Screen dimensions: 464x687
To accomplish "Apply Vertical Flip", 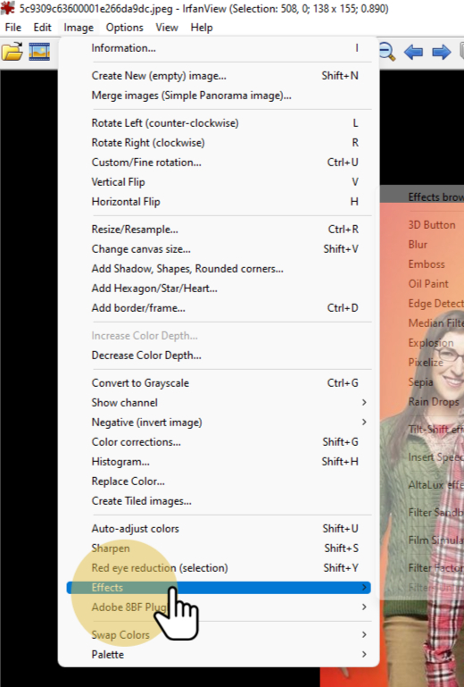I will pyautogui.click(x=219, y=182).
